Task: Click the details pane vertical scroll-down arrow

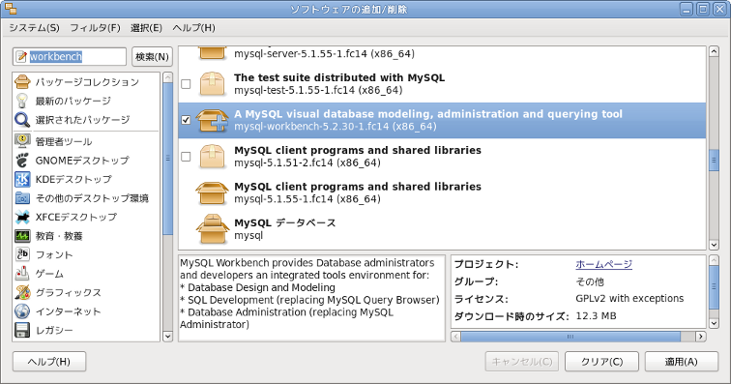Action: point(714,323)
